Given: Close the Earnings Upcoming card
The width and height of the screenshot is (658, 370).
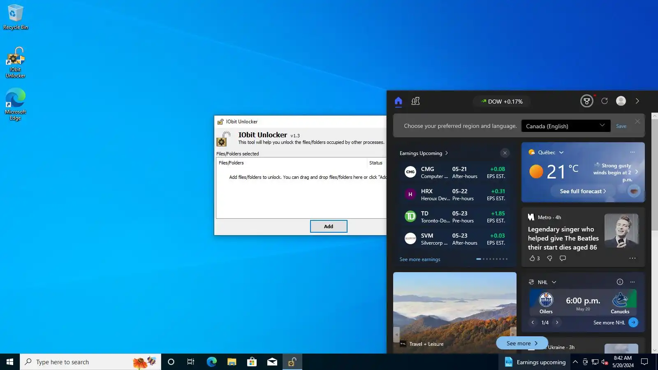Looking at the screenshot, I should pos(505,153).
